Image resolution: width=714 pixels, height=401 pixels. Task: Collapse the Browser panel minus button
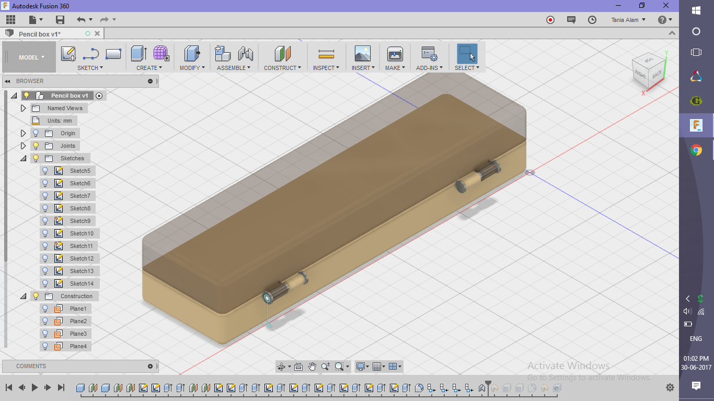click(151, 81)
